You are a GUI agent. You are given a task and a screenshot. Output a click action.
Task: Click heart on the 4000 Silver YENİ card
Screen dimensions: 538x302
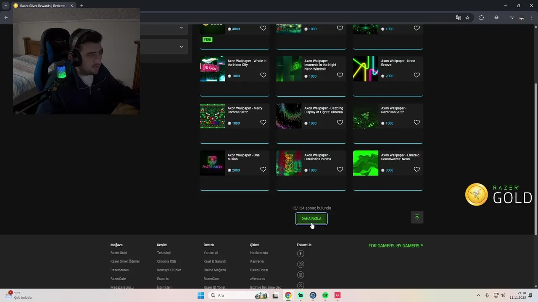click(263, 28)
